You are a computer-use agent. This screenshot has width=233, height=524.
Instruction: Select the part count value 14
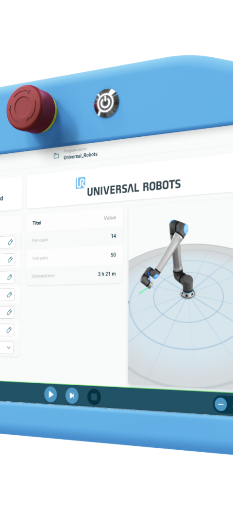(113, 236)
